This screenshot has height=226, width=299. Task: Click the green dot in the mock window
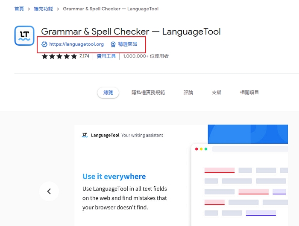point(206,149)
